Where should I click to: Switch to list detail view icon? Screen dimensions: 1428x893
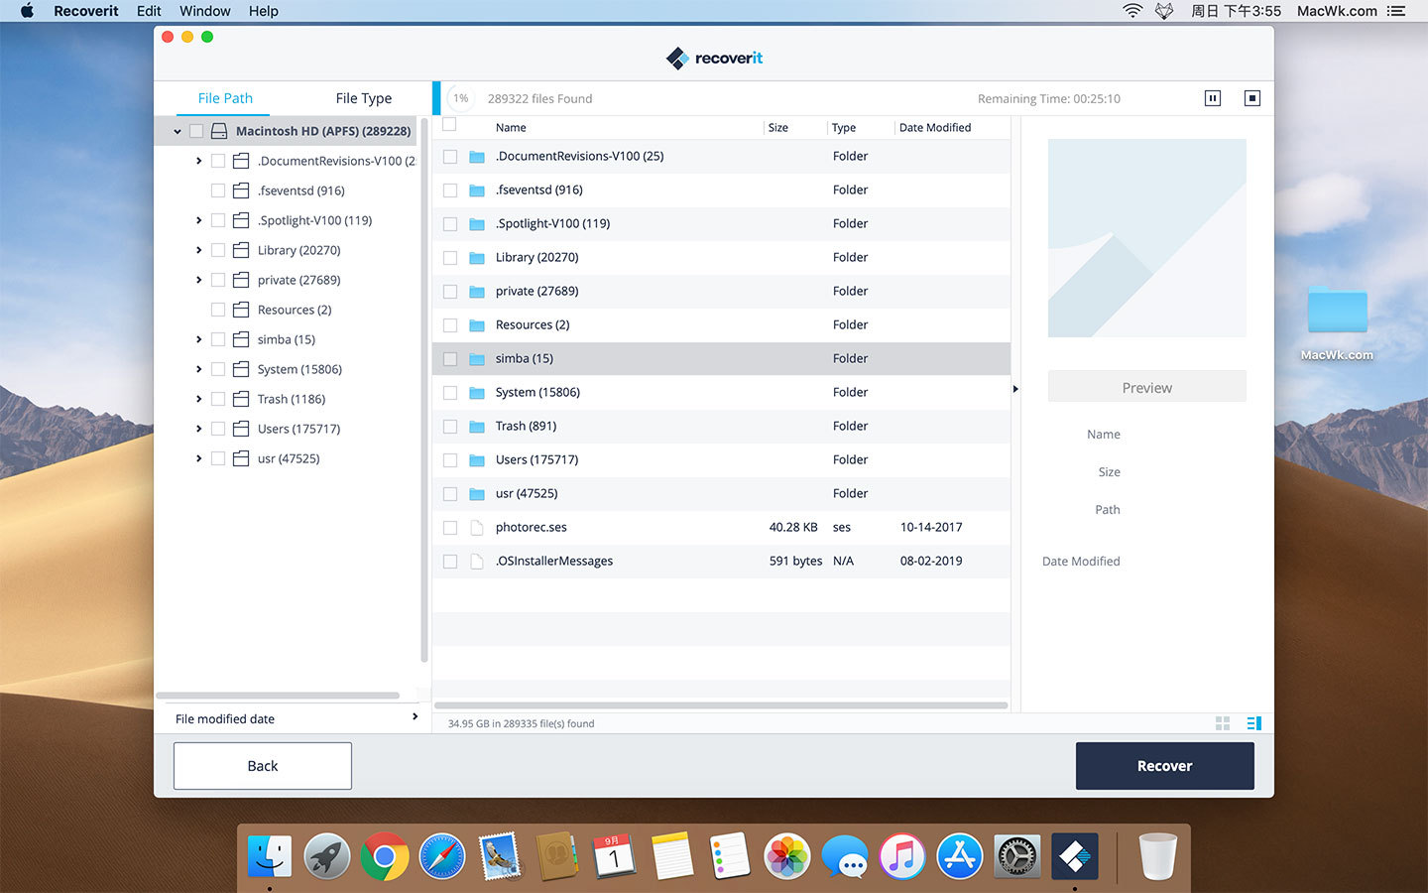click(1253, 723)
